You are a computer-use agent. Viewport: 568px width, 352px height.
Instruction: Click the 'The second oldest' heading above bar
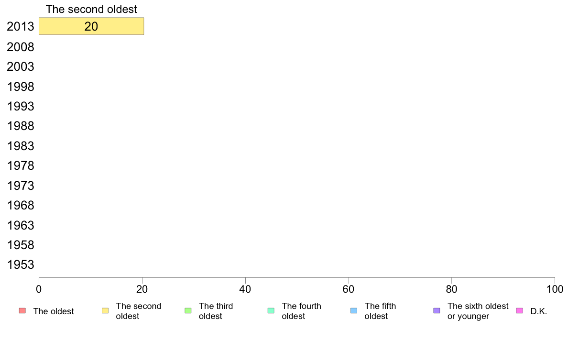coord(91,9)
